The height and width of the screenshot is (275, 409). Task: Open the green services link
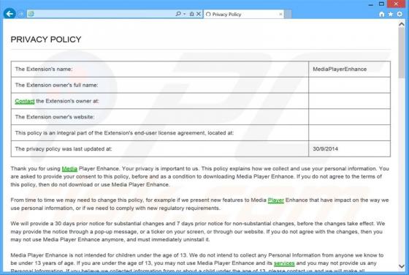(x=284, y=263)
